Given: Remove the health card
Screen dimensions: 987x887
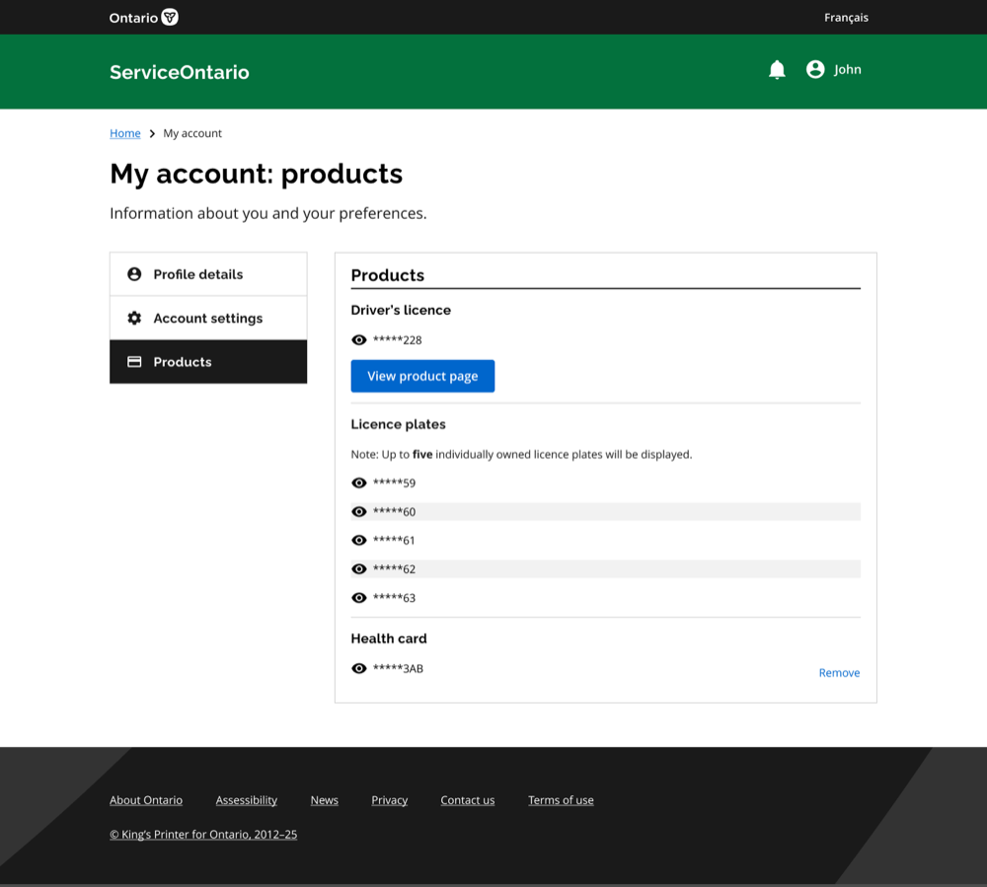Looking at the screenshot, I should click(839, 673).
